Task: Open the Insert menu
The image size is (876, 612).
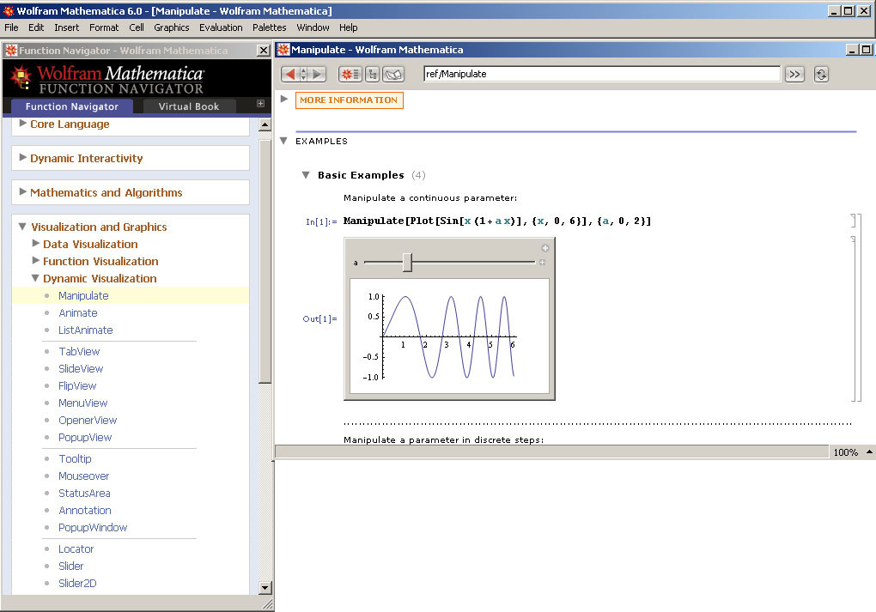Action: 66,27
